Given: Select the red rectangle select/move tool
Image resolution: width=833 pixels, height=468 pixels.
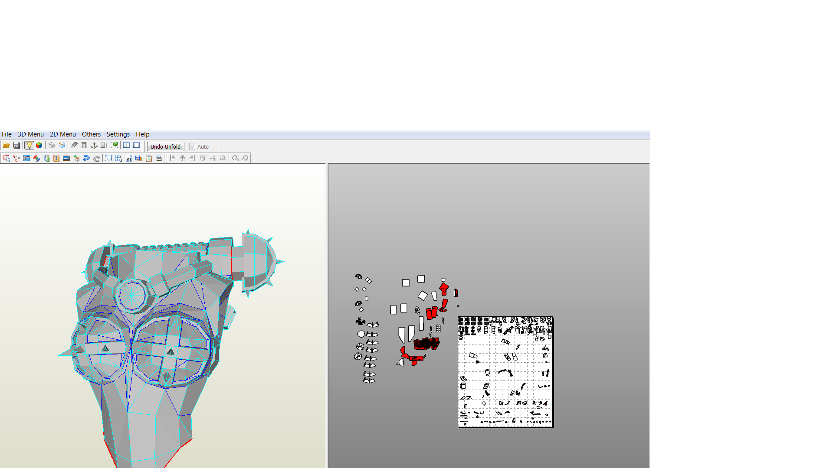Looking at the screenshot, I should point(7,159).
